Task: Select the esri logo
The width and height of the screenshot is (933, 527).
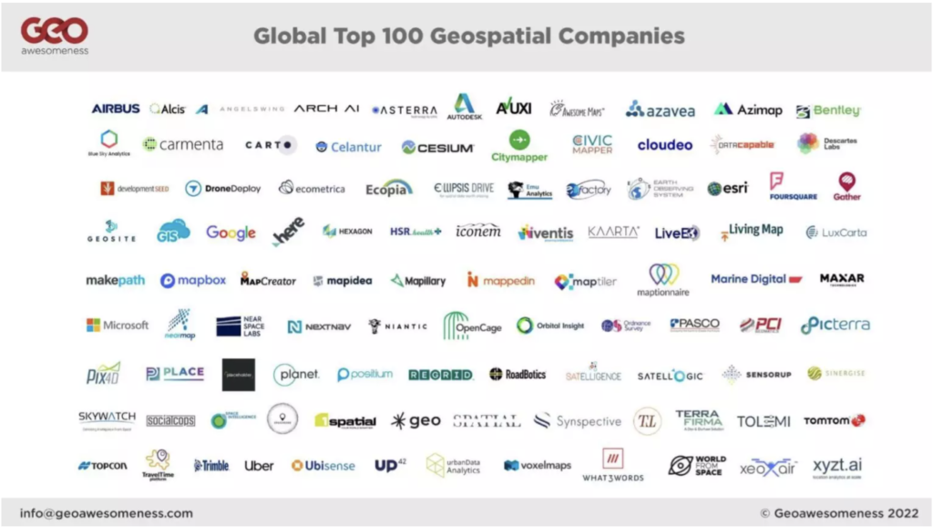Action: click(727, 189)
